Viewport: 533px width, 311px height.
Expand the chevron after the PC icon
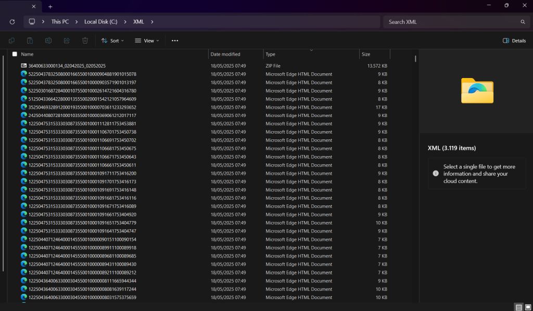43,22
